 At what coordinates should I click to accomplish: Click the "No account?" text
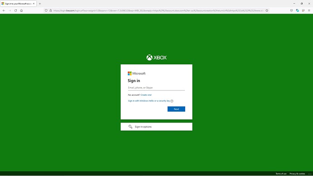[134, 95]
